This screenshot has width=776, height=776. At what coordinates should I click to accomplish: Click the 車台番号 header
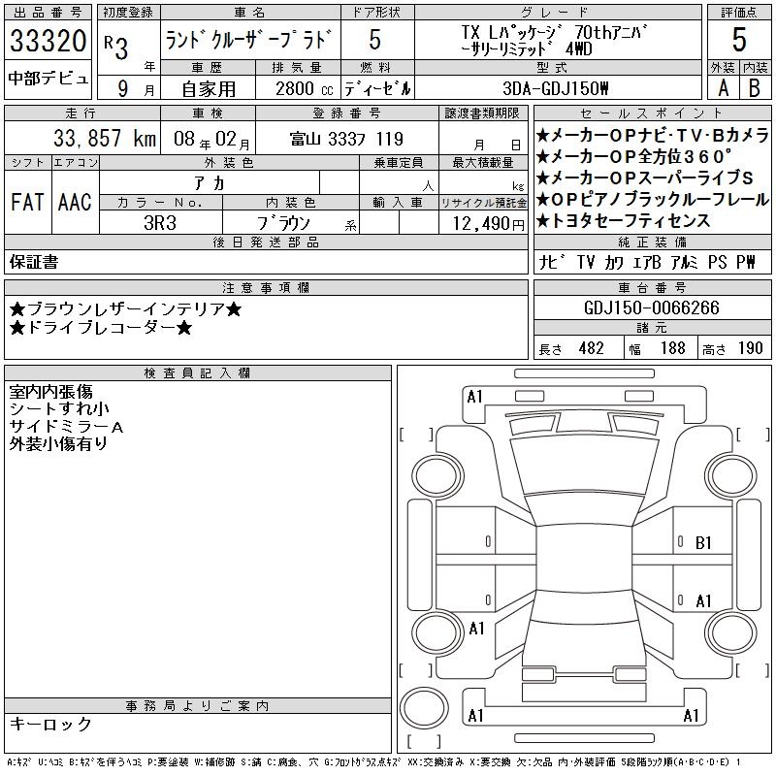pos(652,287)
